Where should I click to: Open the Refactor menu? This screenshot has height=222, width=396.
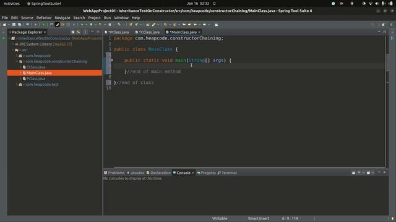click(44, 18)
